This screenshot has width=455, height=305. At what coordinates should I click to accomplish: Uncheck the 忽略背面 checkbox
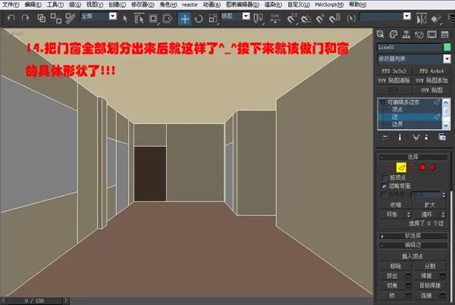pyautogui.click(x=384, y=186)
